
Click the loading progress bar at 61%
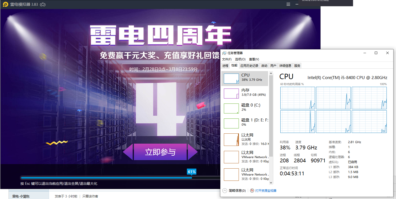pyautogui.click(x=106, y=178)
